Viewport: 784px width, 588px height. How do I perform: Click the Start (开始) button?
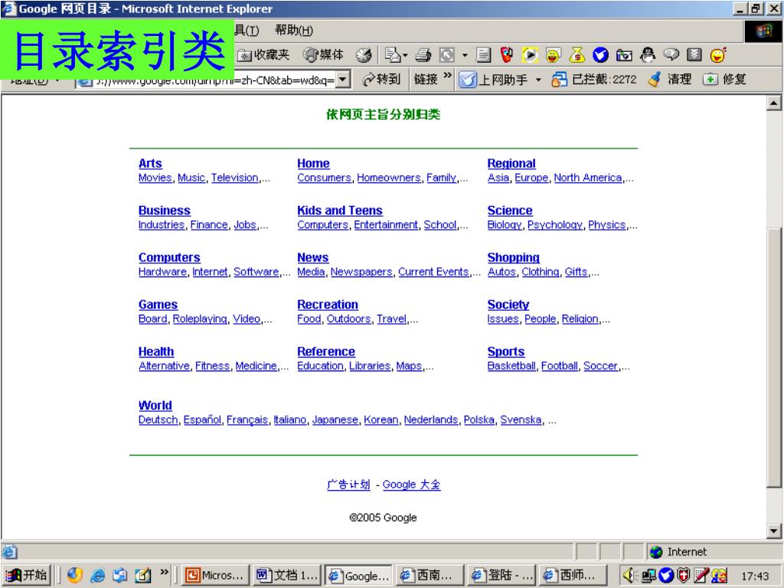(27, 576)
